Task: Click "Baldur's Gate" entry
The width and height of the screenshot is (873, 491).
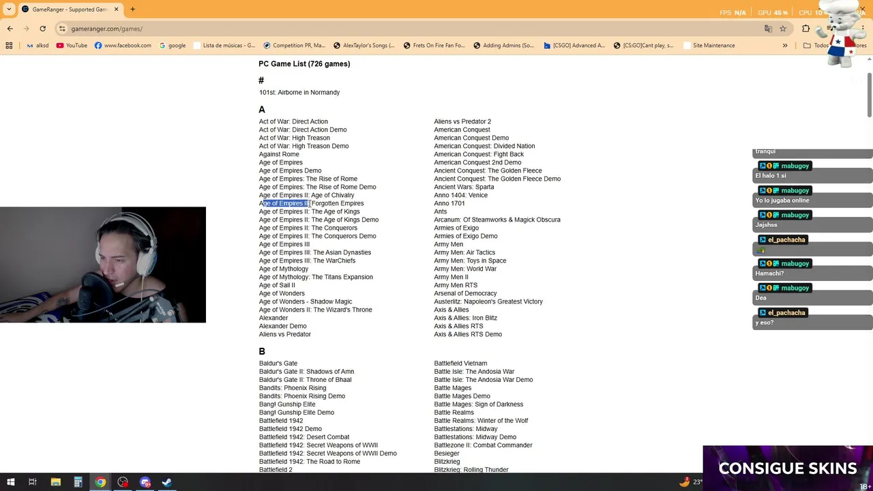Action: [278, 363]
